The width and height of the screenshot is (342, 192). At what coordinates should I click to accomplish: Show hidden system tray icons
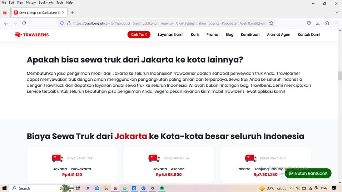292,188
